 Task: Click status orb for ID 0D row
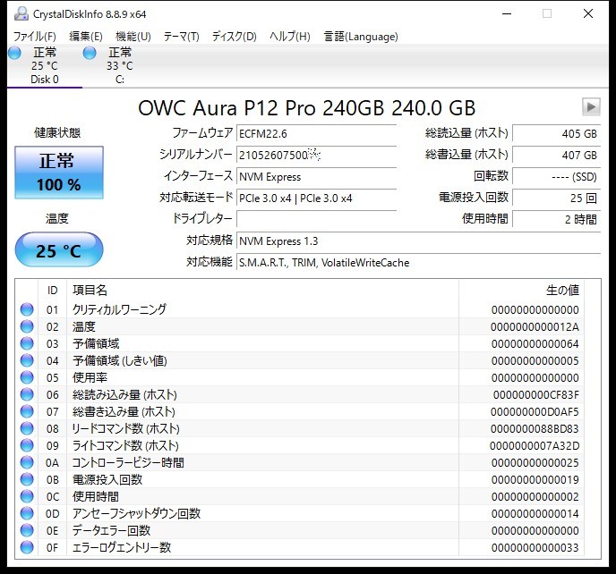(x=27, y=513)
